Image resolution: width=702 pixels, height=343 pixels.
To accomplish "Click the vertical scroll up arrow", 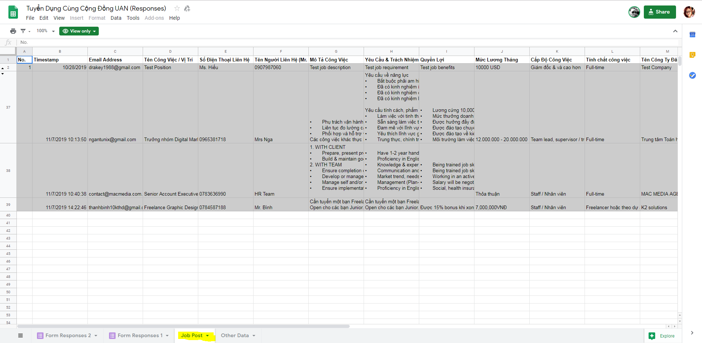I will (x=680, y=315).
